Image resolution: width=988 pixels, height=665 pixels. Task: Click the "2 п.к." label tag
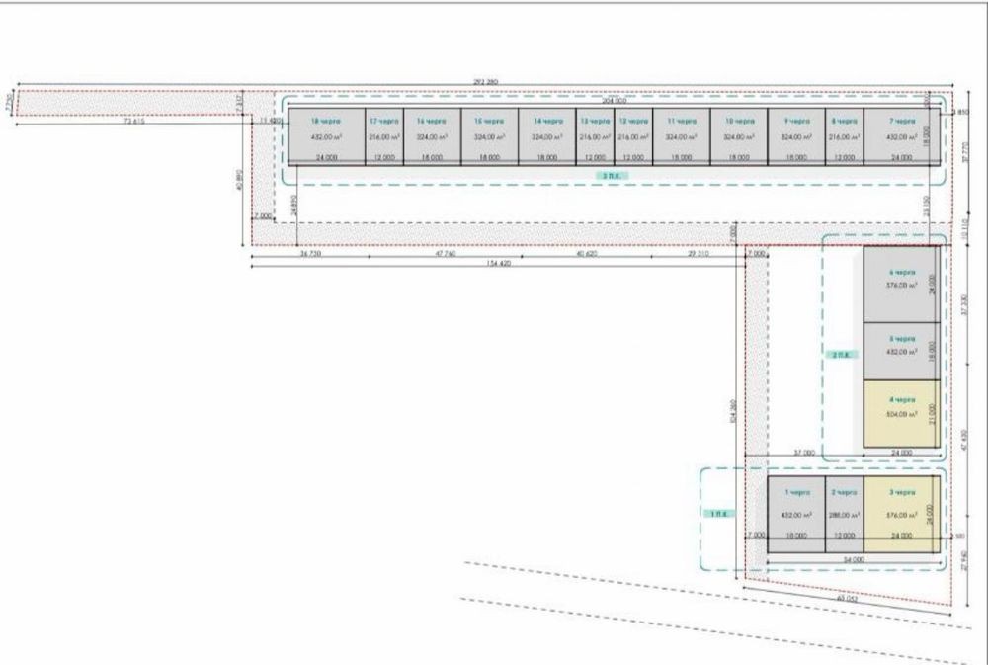(841, 353)
